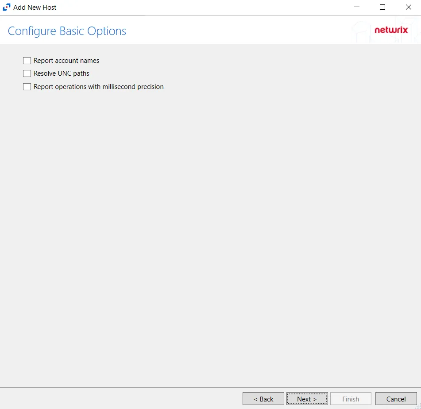
Task: Click the Add New Host title text
Action: 35,8
